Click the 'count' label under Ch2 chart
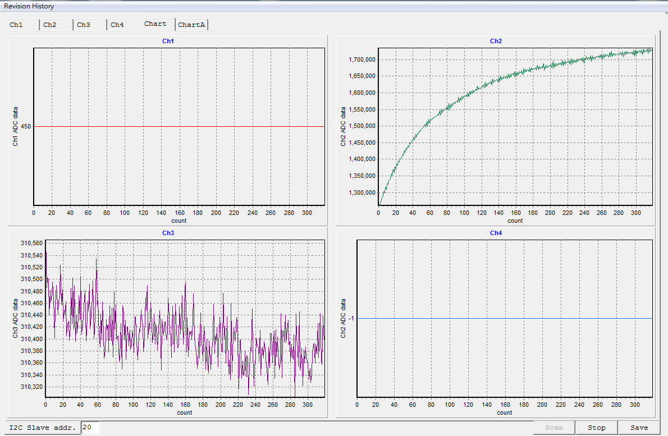Screen dimensions: 668x436 (515, 221)
